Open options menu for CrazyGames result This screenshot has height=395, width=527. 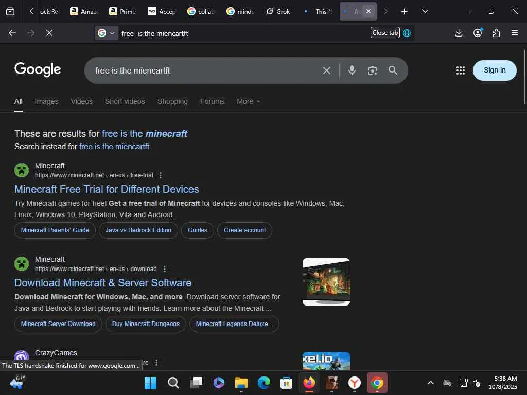pyautogui.click(x=156, y=363)
